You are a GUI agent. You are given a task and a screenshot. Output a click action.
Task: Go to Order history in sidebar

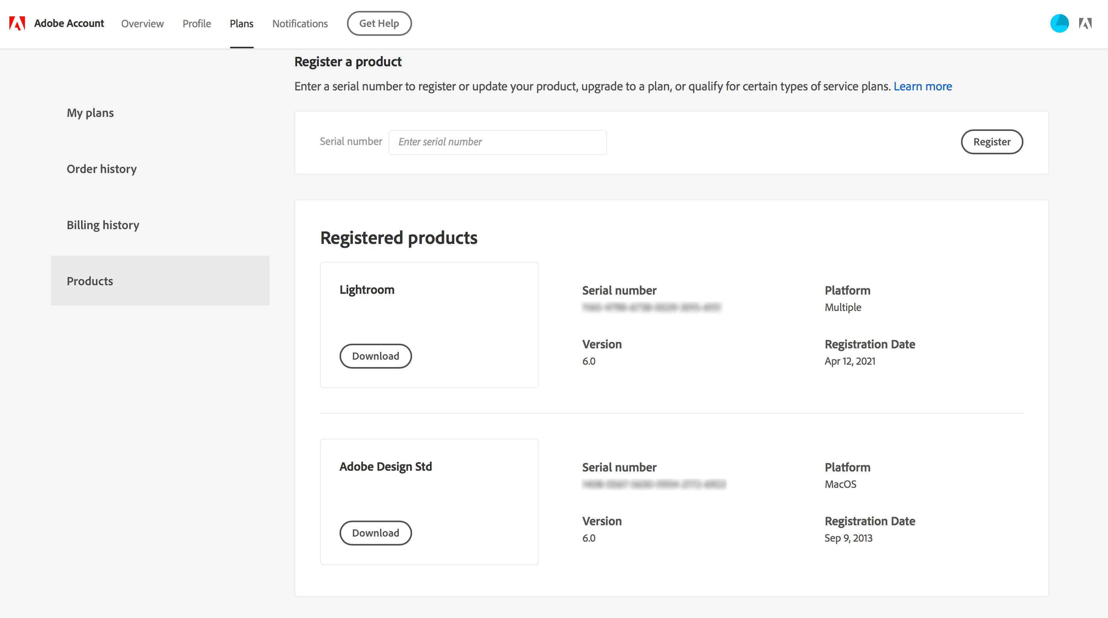(101, 169)
